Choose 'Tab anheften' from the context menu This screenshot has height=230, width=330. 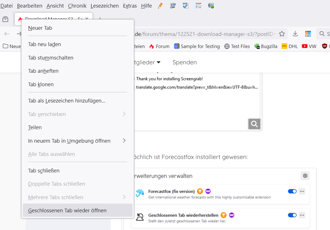point(43,71)
